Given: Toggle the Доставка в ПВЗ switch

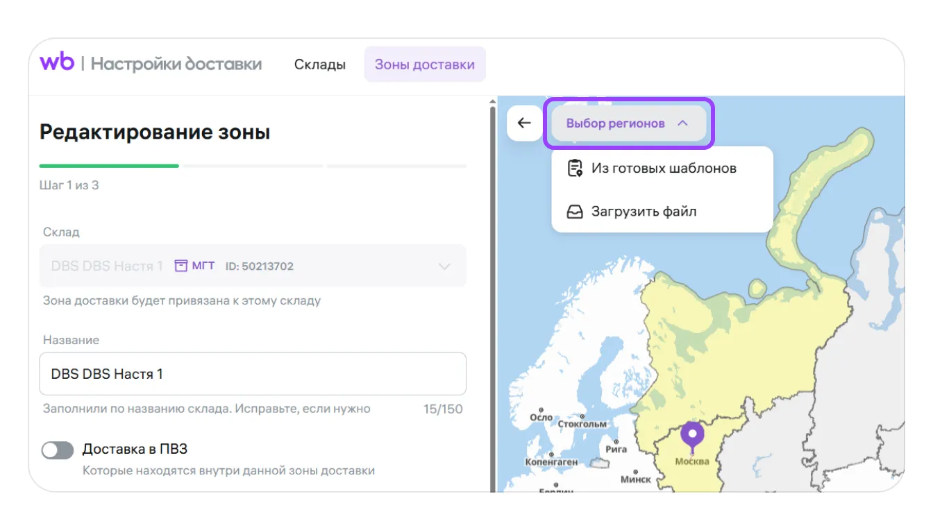Looking at the screenshot, I should click(58, 450).
